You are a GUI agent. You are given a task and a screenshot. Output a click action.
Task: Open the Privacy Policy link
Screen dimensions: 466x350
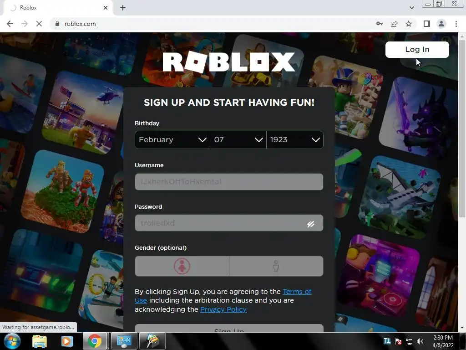pyautogui.click(x=223, y=309)
